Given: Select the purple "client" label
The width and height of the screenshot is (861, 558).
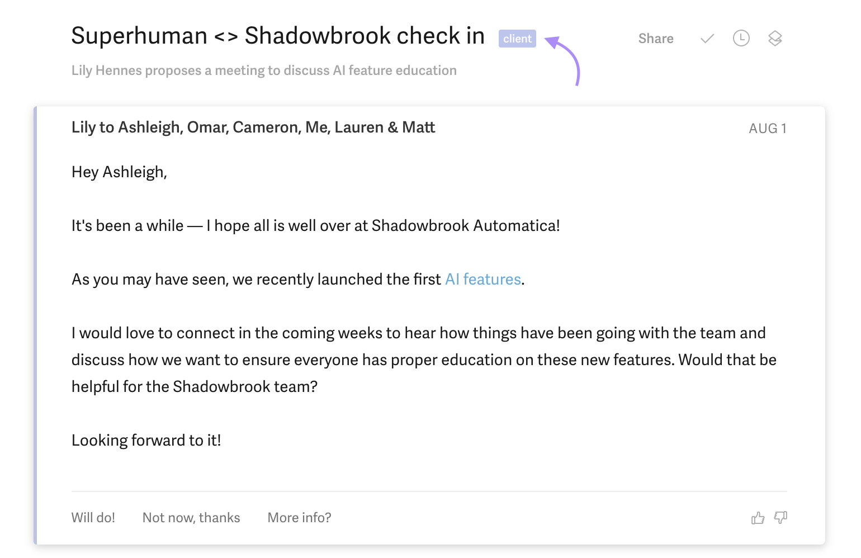Looking at the screenshot, I should (517, 39).
